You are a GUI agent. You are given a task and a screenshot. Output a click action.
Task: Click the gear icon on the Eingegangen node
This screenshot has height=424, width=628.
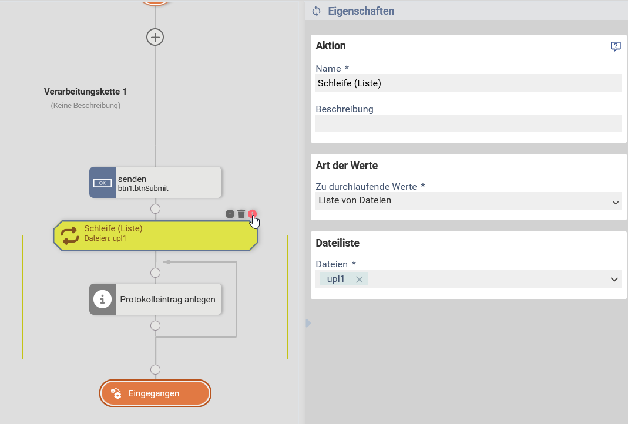pyautogui.click(x=116, y=393)
